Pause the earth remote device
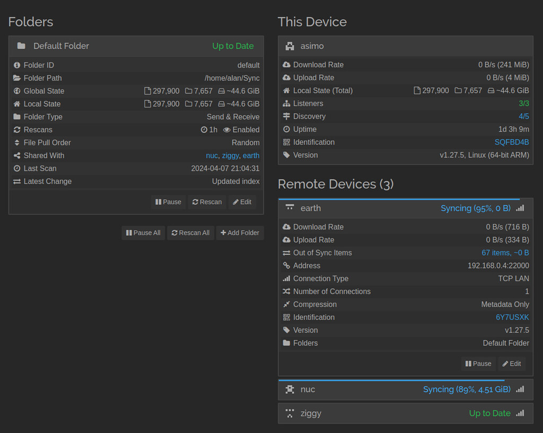 (x=478, y=364)
